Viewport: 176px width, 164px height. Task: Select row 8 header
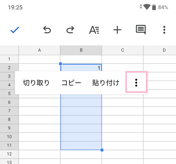[x=9, y=120]
